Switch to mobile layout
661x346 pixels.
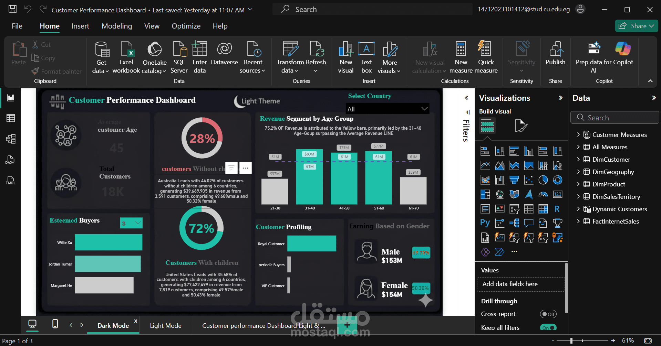point(55,324)
